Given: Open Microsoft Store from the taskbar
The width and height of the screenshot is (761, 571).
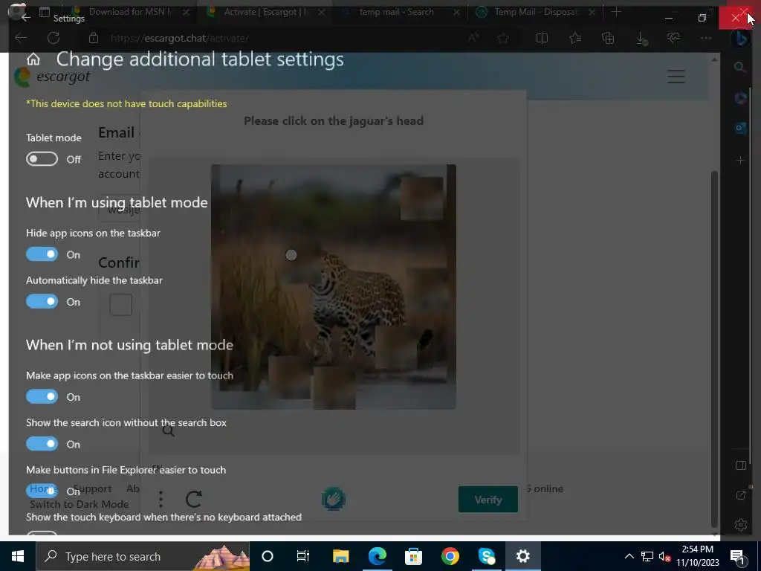Looking at the screenshot, I should click(x=413, y=556).
